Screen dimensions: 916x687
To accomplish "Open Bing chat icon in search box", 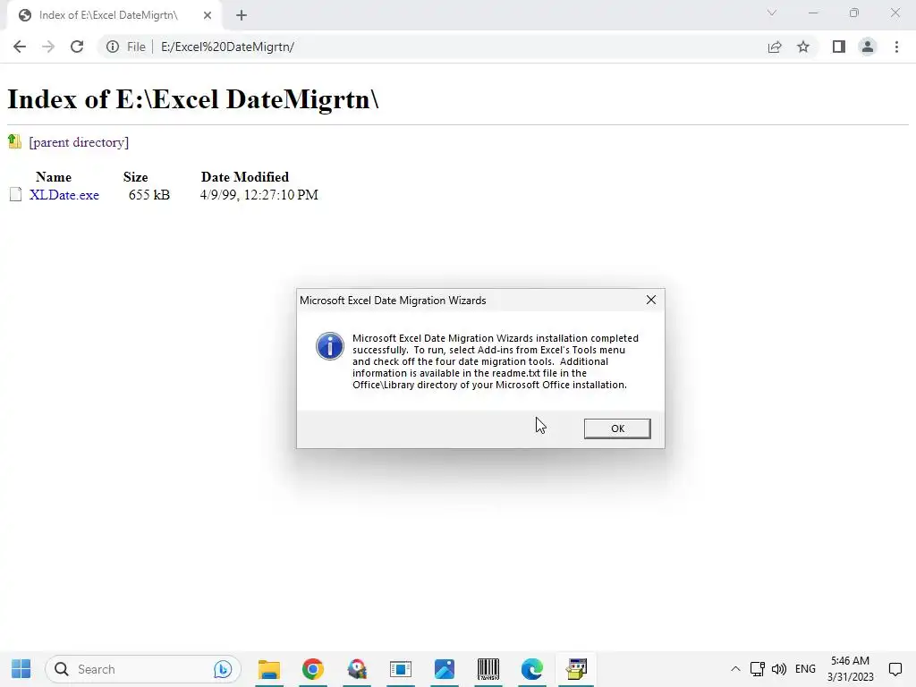I will [x=223, y=669].
